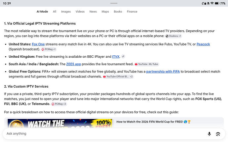Tap the Wi-Fi status icon
This screenshot has width=228, height=142.
coord(212,3)
